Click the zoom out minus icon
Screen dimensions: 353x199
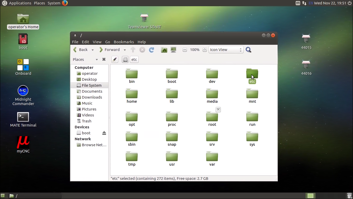185,50
